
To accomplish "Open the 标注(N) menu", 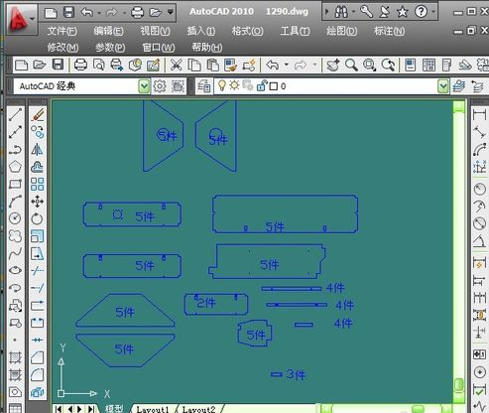I will coord(389,31).
